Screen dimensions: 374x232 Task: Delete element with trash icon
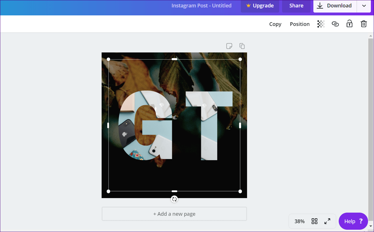(364, 24)
